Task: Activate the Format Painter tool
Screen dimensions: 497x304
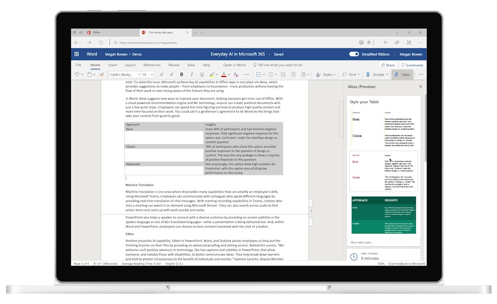Action: pos(101,75)
